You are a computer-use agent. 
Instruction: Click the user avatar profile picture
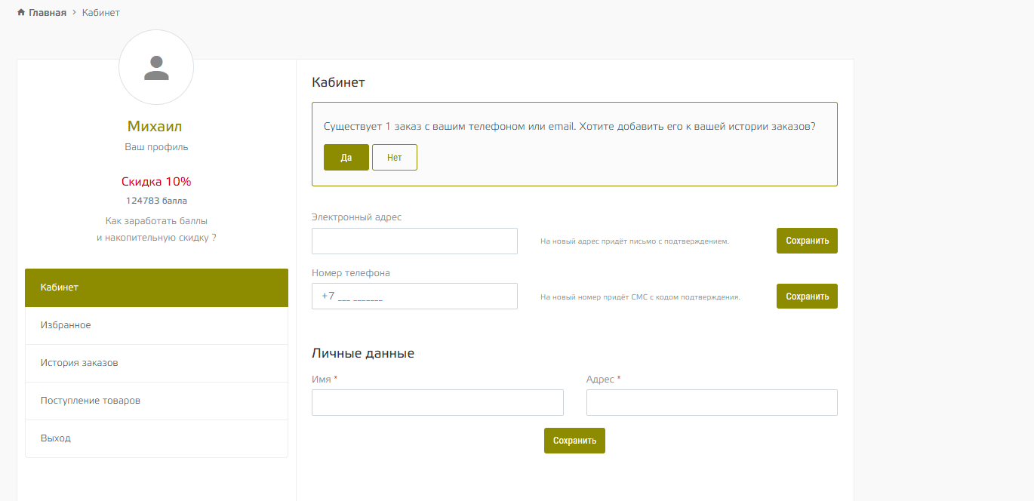(x=156, y=67)
